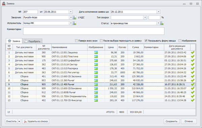
Task: Click the Сохранить button
Action: coord(171,121)
